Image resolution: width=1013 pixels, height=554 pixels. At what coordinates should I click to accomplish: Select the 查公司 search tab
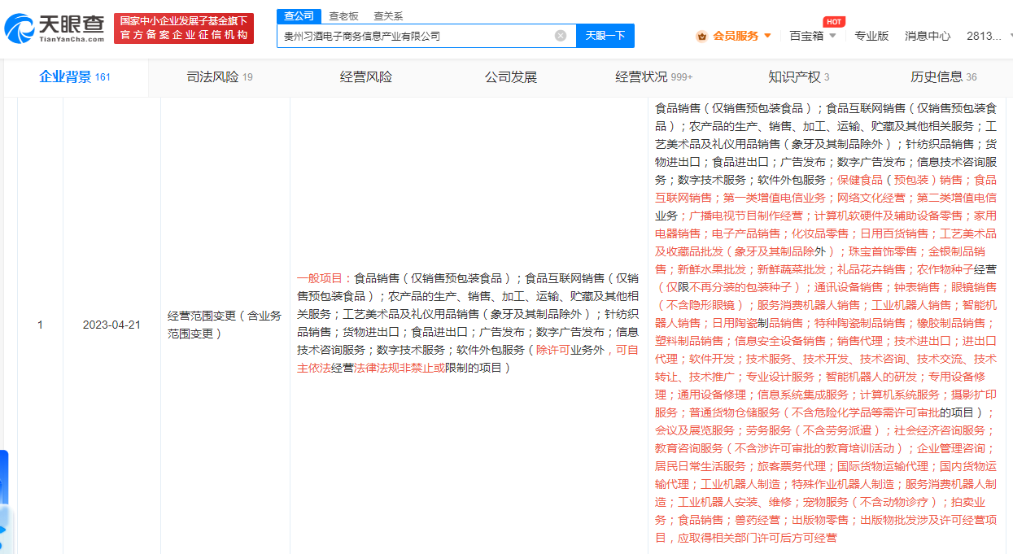(298, 16)
